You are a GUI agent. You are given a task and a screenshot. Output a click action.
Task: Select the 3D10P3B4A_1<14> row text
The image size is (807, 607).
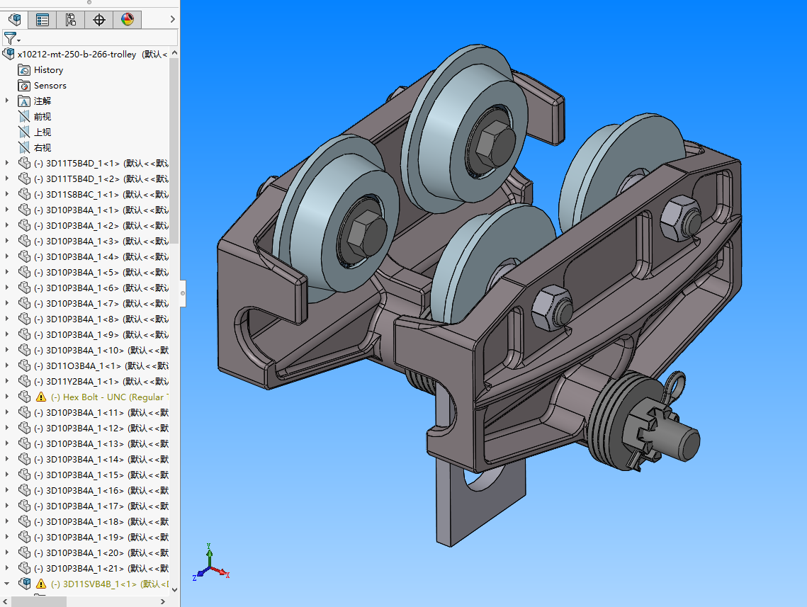[x=101, y=460]
